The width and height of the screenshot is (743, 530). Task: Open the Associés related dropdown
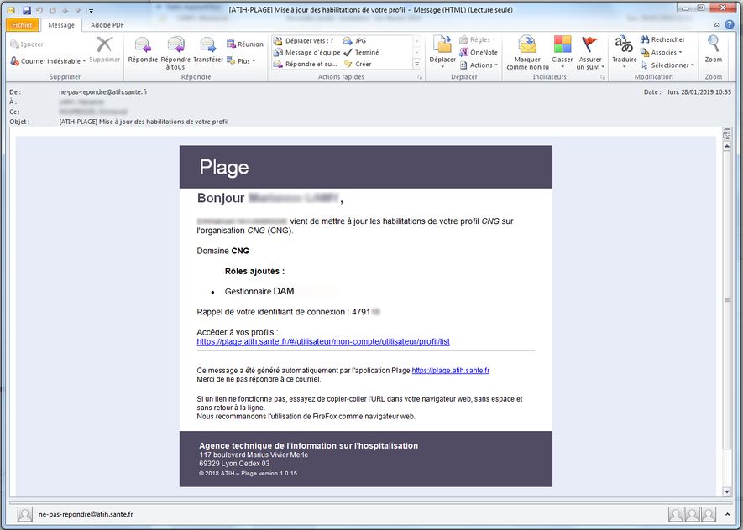(662, 53)
